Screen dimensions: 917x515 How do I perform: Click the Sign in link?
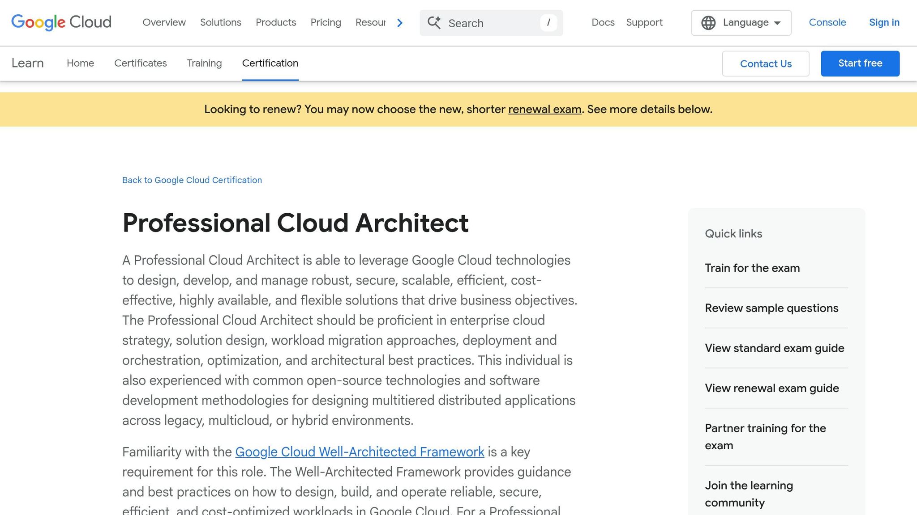coord(884,22)
